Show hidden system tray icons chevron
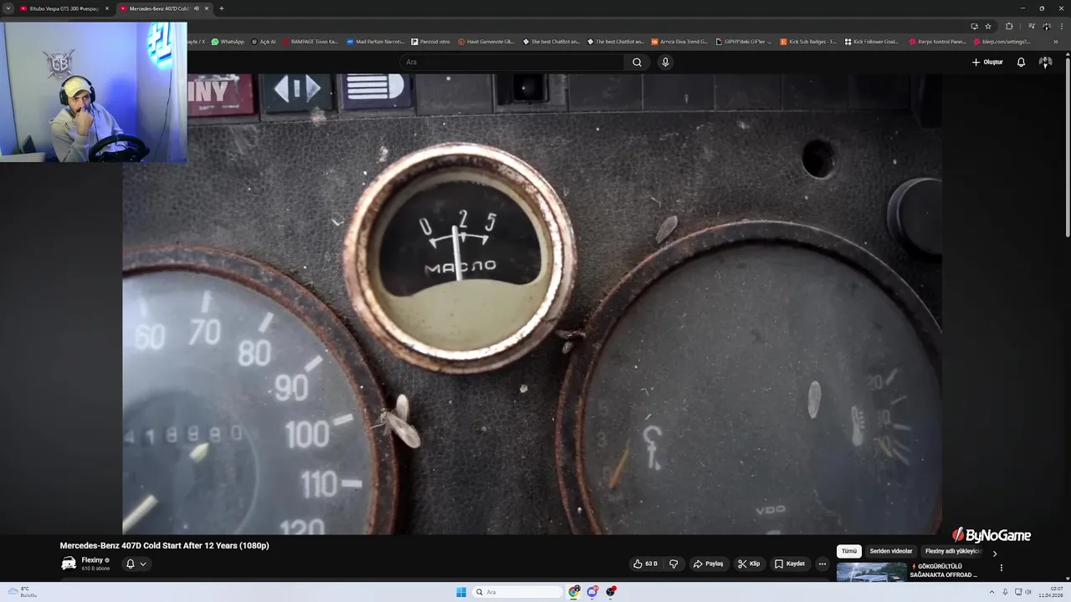This screenshot has height=602, width=1071. coord(992,592)
